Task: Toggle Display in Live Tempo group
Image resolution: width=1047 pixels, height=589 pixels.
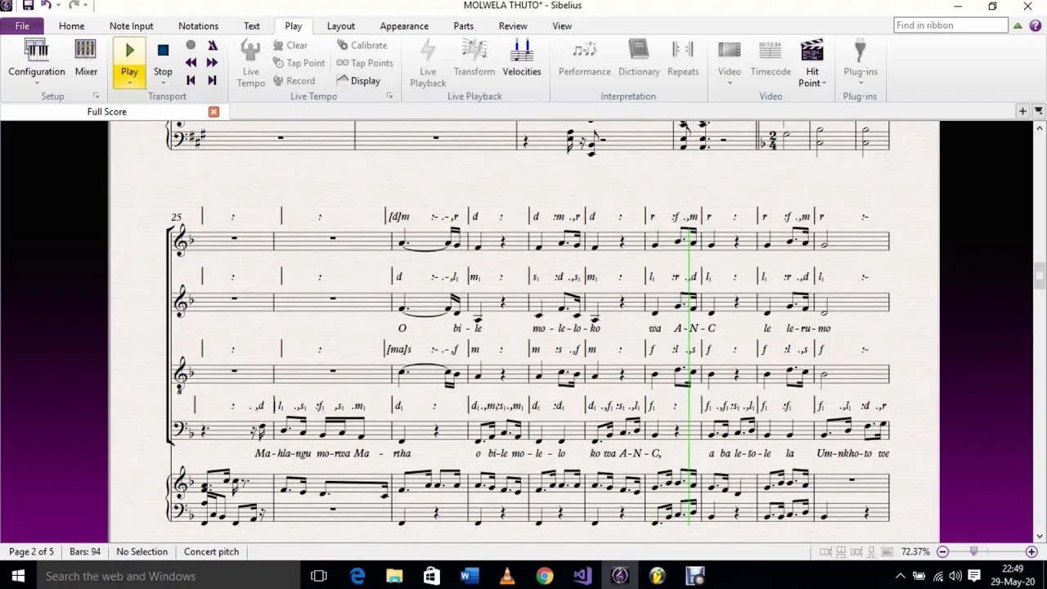Action: (x=358, y=81)
